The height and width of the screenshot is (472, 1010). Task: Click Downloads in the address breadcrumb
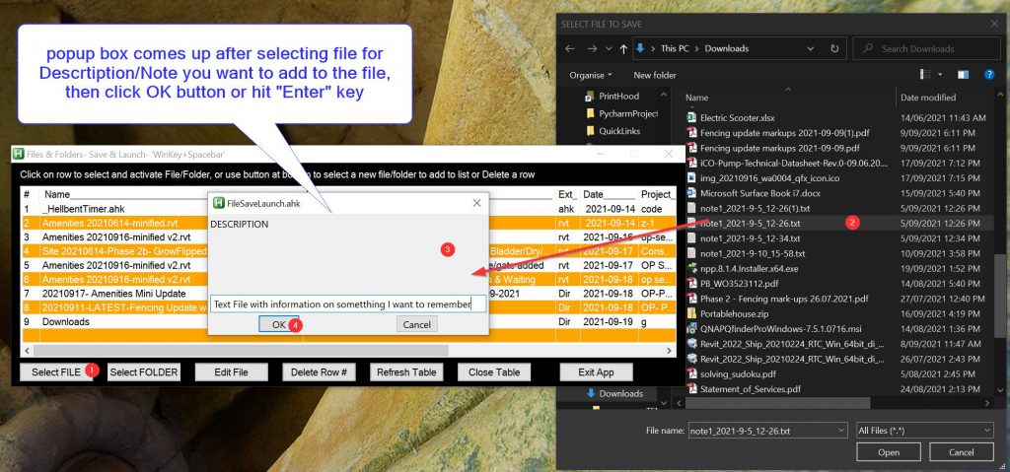727,48
